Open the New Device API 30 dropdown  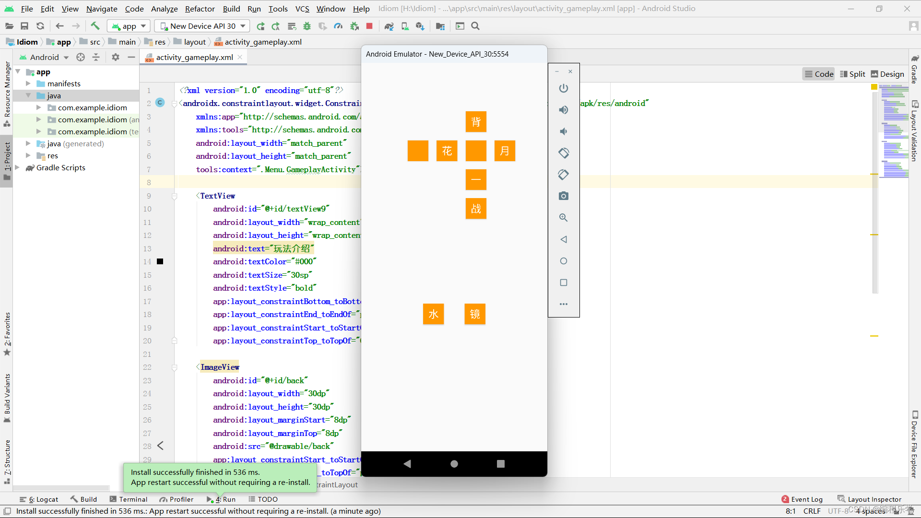(x=203, y=26)
